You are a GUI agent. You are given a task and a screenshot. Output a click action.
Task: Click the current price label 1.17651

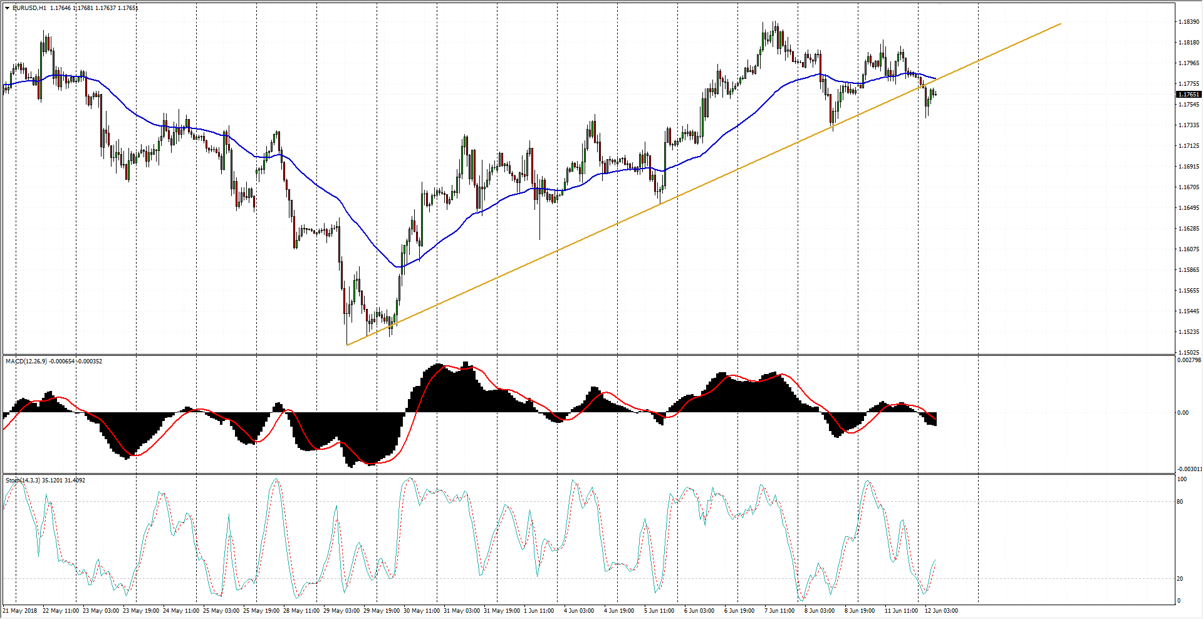[1189, 95]
